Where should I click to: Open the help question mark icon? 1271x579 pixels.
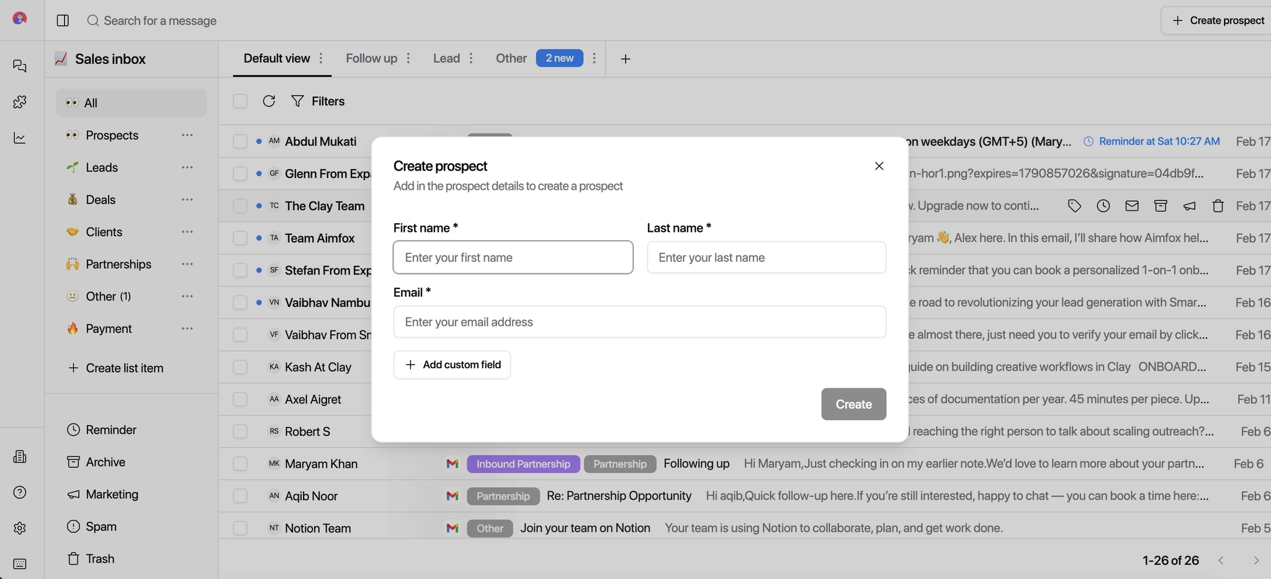(x=20, y=492)
